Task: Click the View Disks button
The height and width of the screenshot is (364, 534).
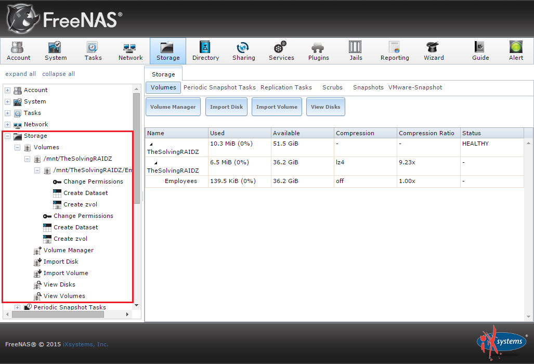Action: click(x=325, y=107)
